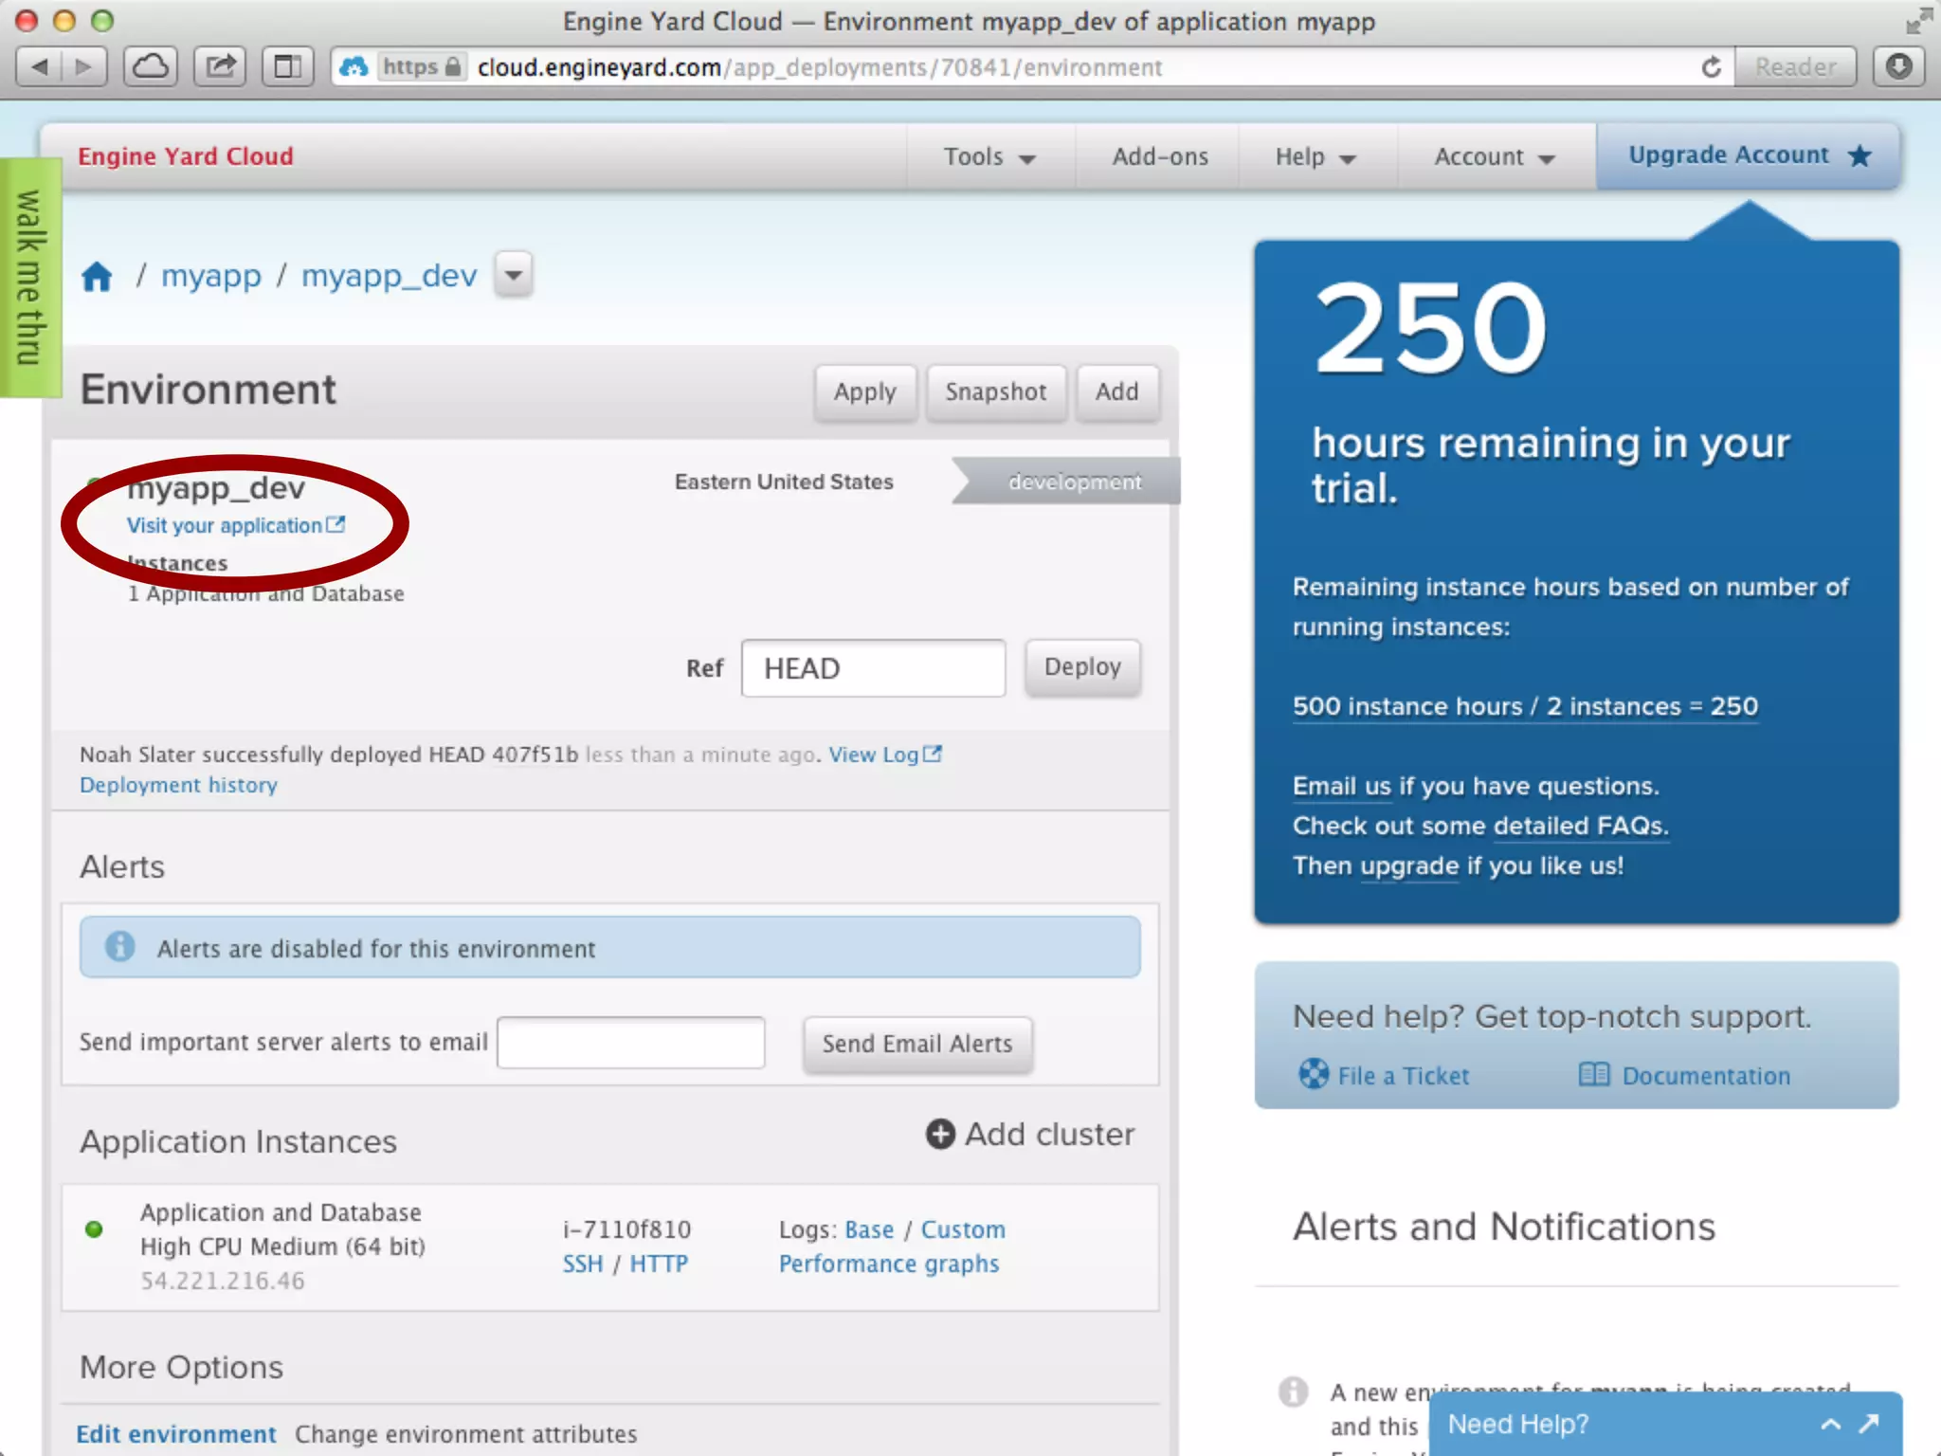Click the page reload icon
The width and height of the screenshot is (1941, 1456).
pyautogui.click(x=1711, y=66)
